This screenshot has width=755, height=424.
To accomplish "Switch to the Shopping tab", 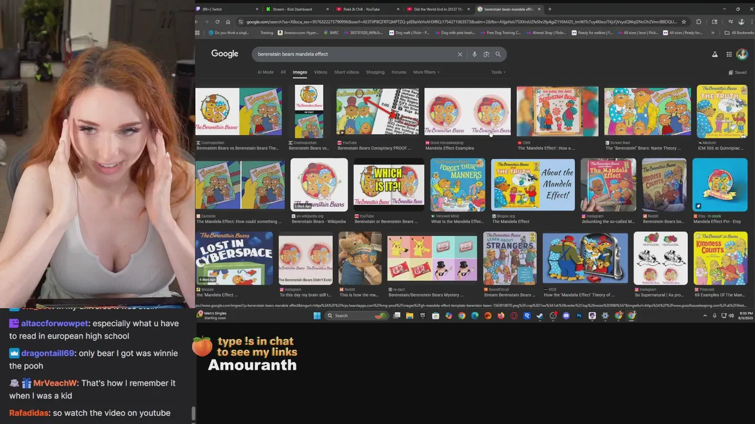I will [375, 72].
